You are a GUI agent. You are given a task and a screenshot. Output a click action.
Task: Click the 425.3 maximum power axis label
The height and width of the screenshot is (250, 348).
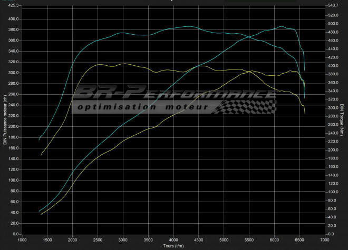(11, 5)
